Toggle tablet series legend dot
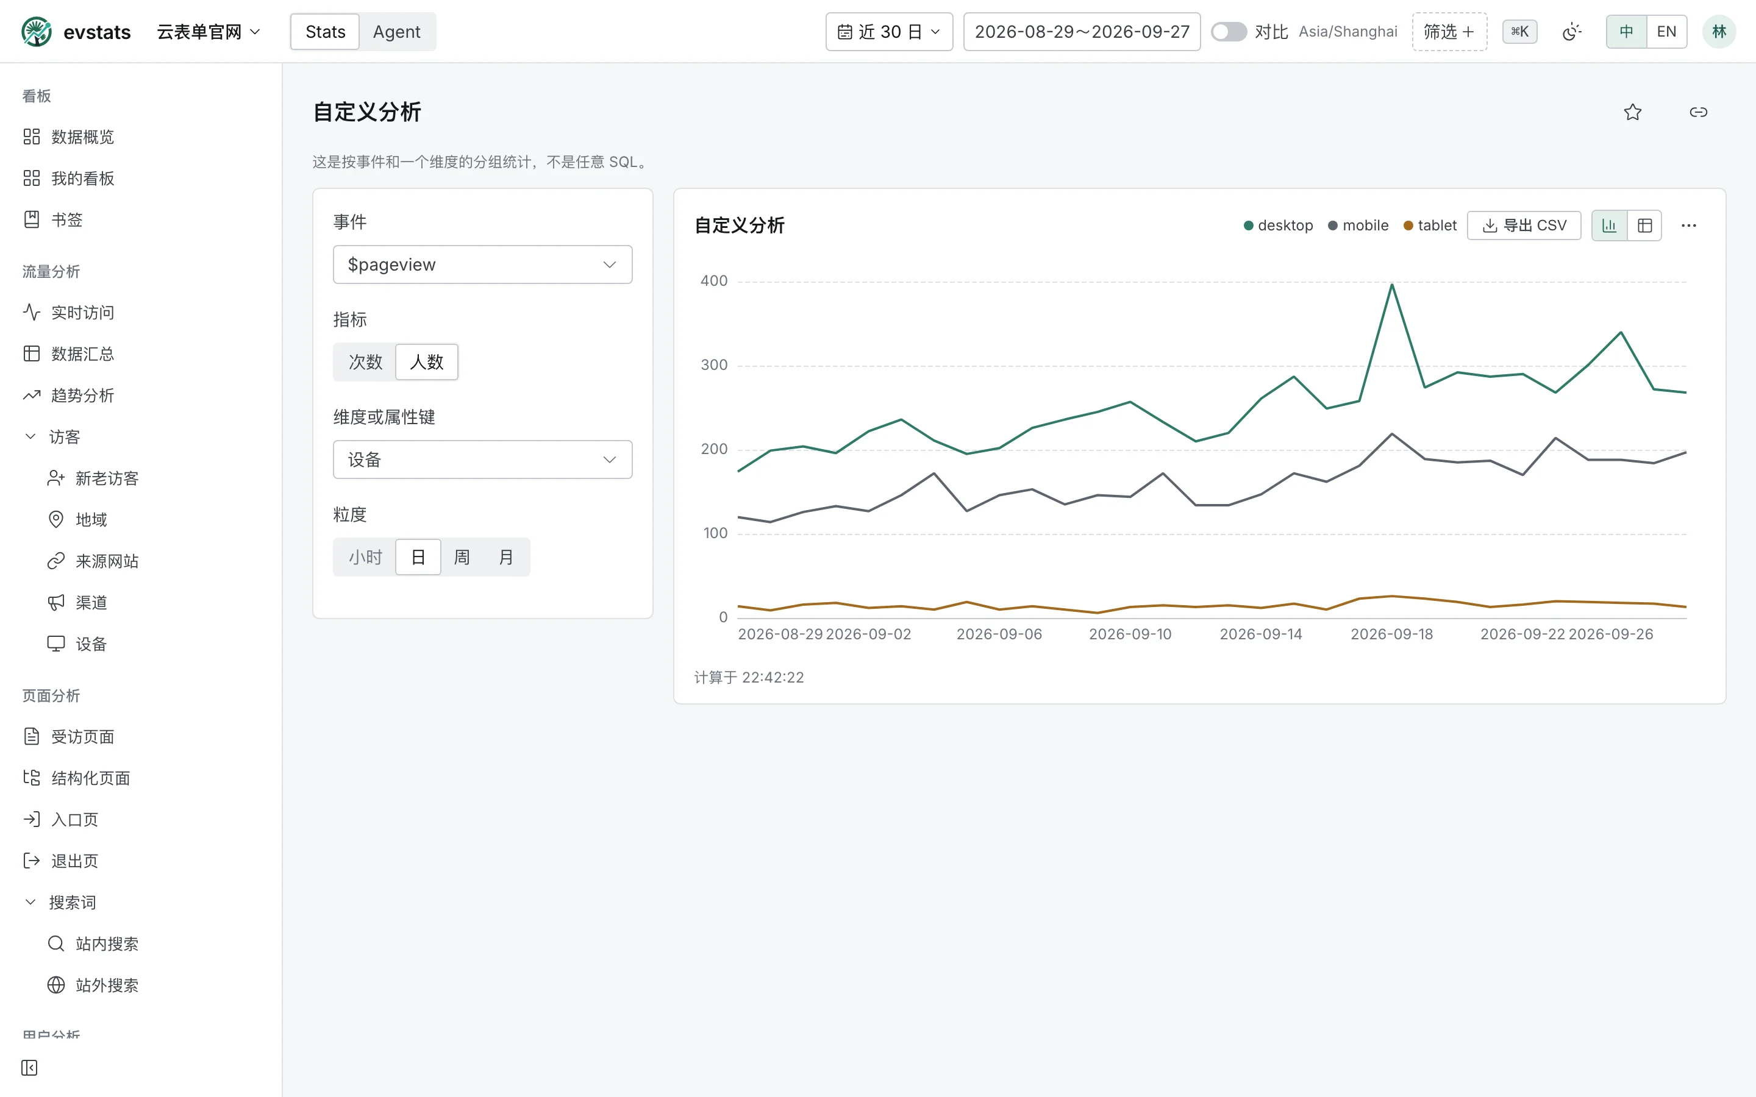The image size is (1756, 1097). click(x=1408, y=225)
